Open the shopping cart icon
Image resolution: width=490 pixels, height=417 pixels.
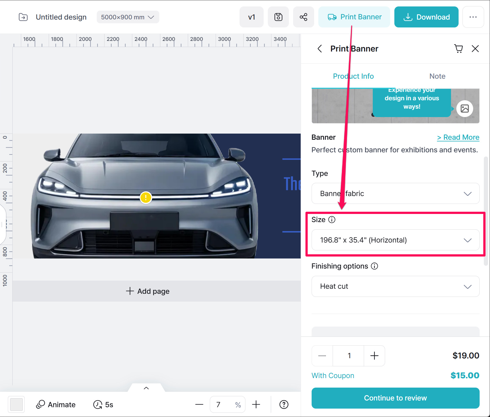point(458,49)
